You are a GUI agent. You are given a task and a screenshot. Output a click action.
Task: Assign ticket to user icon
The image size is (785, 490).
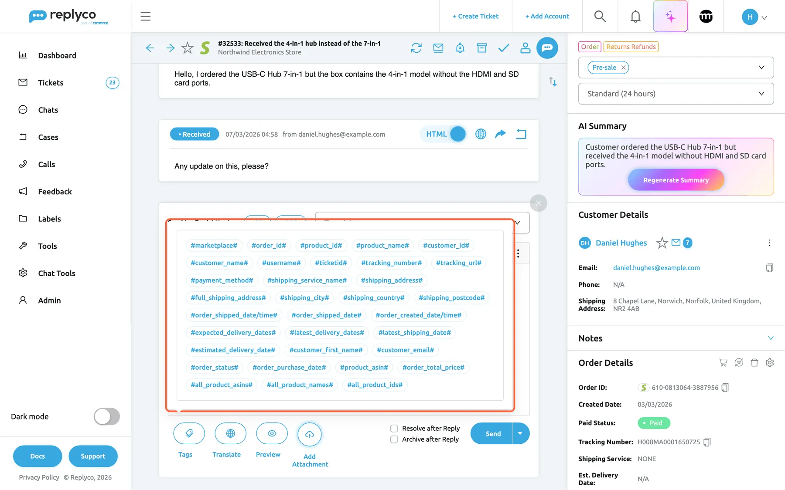pos(525,48)
